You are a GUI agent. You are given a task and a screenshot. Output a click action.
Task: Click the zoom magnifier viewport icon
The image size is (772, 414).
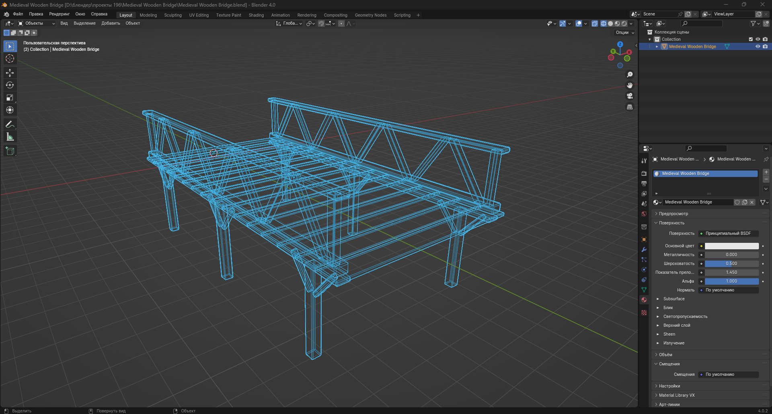(630, 75)
